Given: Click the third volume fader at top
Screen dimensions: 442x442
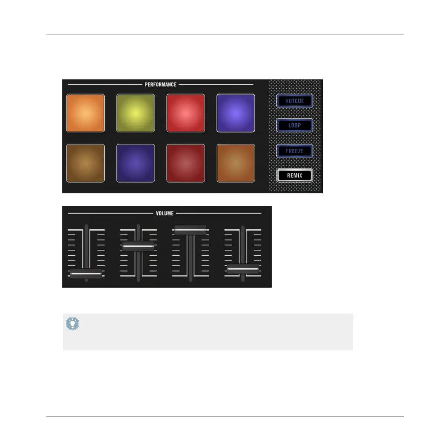Looking at the screenshot, I should pos(190,230).
